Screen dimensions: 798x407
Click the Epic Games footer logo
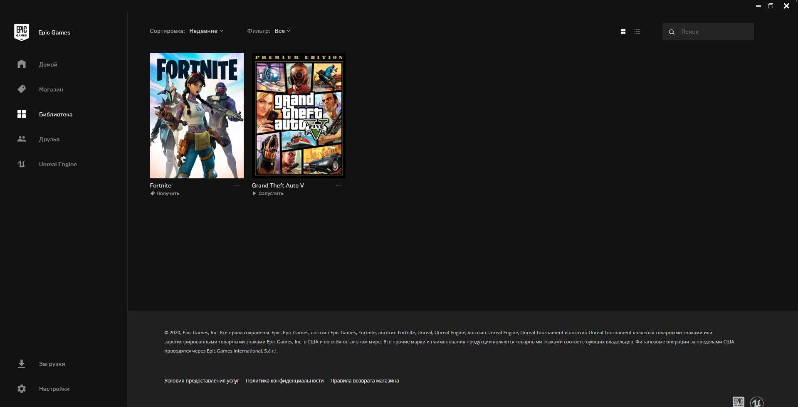[x=739, y=402]
